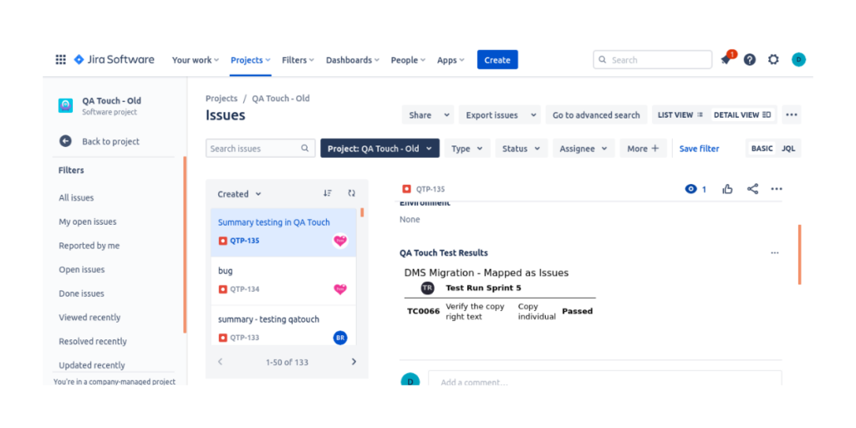The width and height of the screenshot is (856, 428).
Task: Expand the Your work menu
Action: 196,60
